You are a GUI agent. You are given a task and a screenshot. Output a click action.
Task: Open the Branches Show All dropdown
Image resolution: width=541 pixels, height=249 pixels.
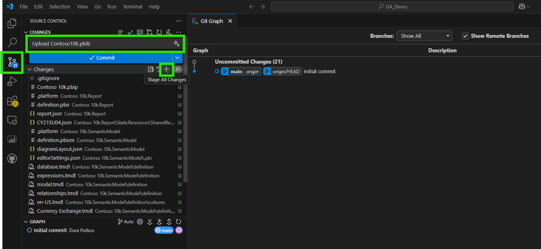click(424, 35)
